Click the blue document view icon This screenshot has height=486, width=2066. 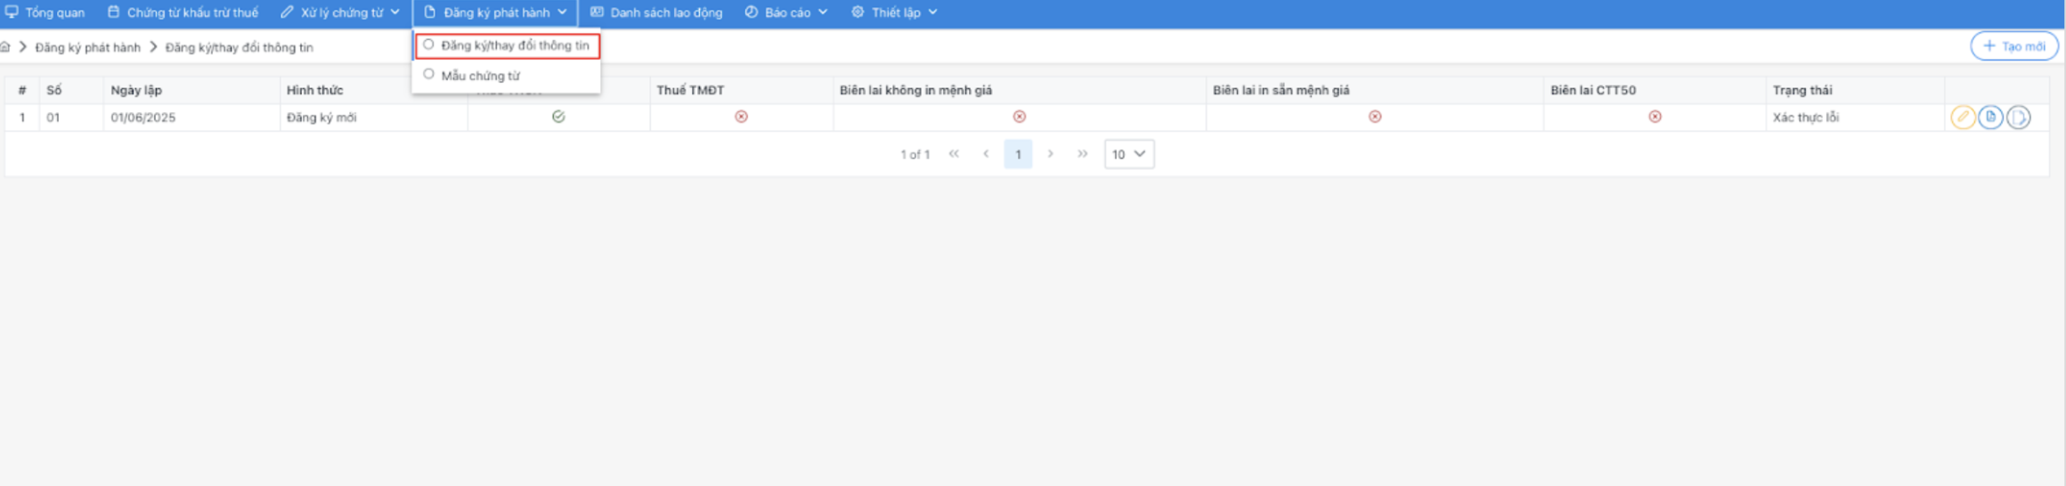(1990, 117)
